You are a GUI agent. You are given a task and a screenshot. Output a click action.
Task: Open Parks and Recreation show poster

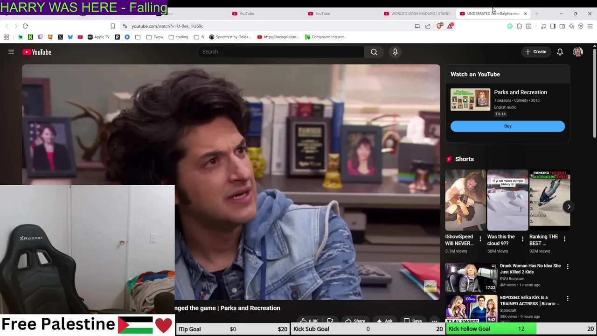(470, 99)
